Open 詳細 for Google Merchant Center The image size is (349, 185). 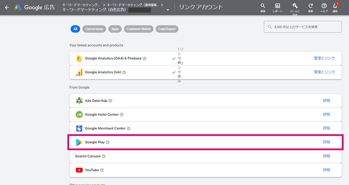point(327,128)
